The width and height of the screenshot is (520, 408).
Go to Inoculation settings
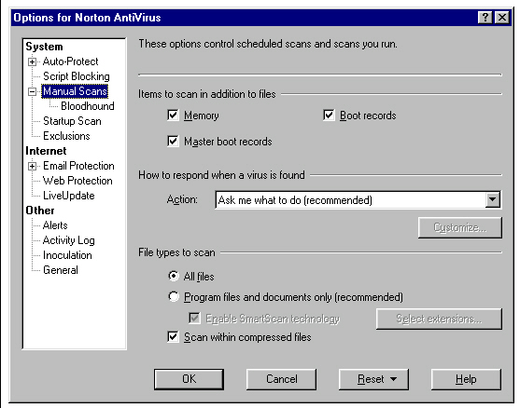coord(67,255)
